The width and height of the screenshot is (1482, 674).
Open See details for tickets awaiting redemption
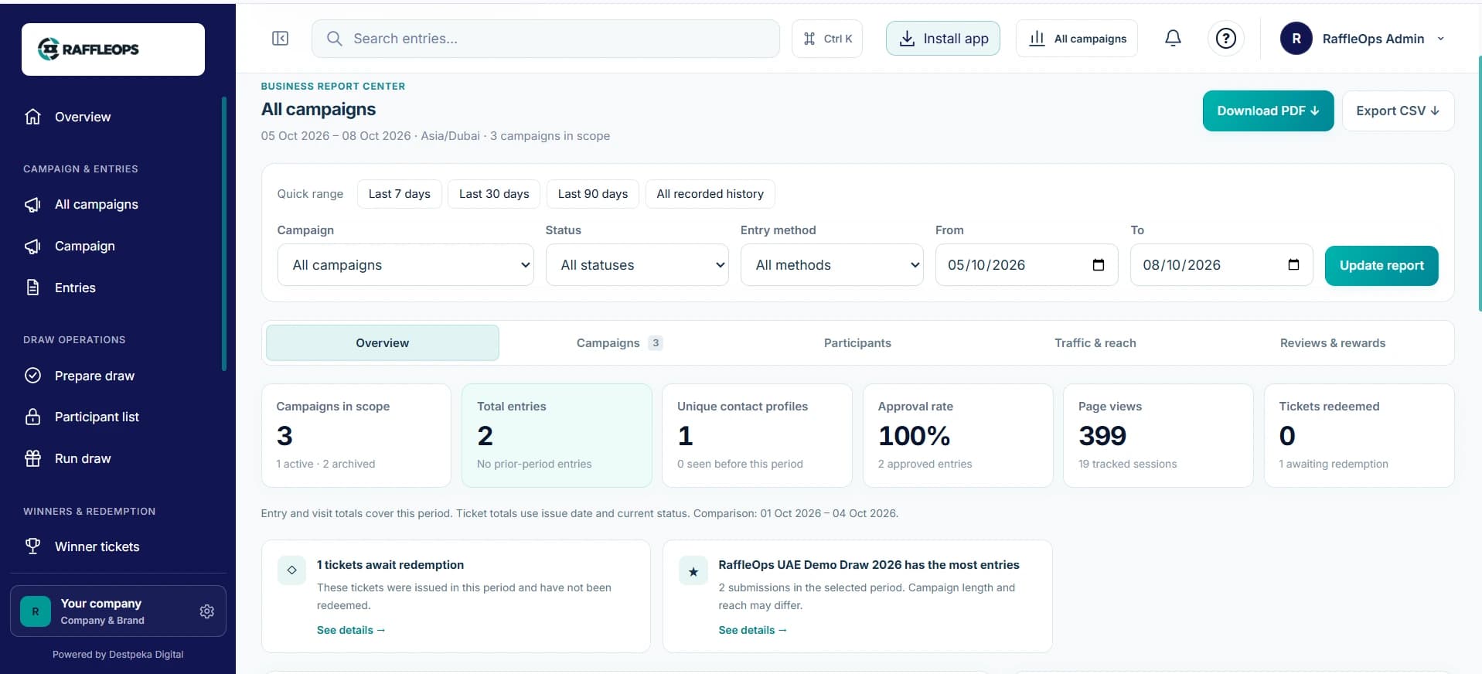point(351,630)
